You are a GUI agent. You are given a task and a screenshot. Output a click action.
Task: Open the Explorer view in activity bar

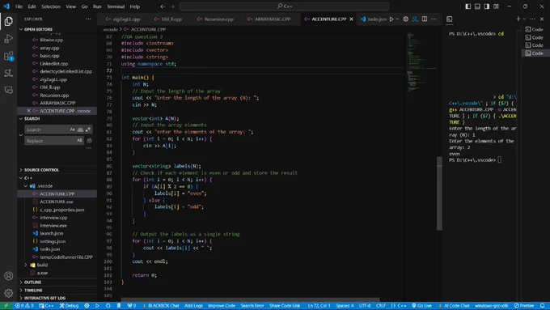click(x=8, y=21)
